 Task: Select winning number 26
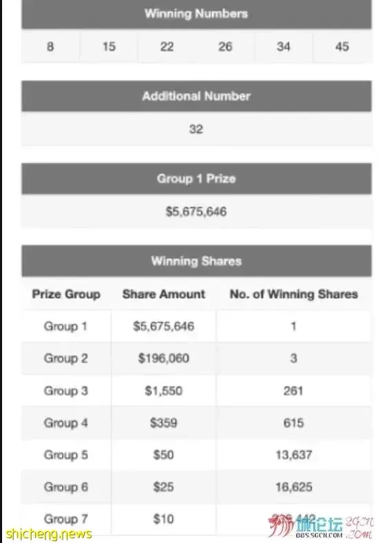(225, 46)
